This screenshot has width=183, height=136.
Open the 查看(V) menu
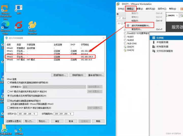coord(140,9)
